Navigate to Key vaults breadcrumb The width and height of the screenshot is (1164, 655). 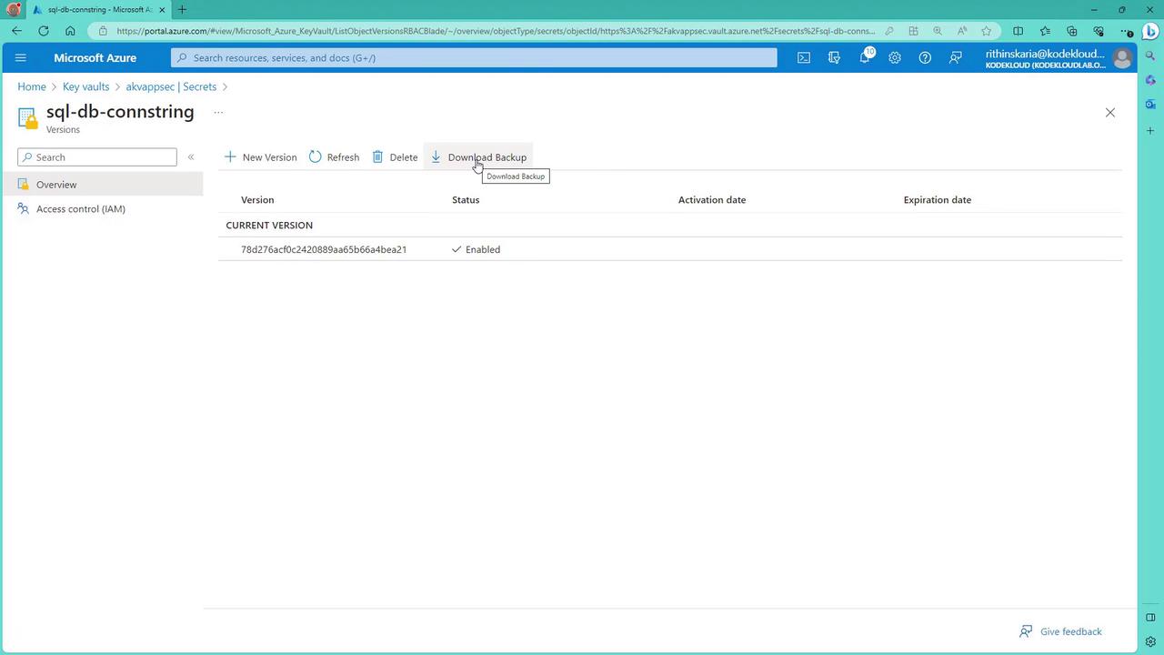[85, 86]
